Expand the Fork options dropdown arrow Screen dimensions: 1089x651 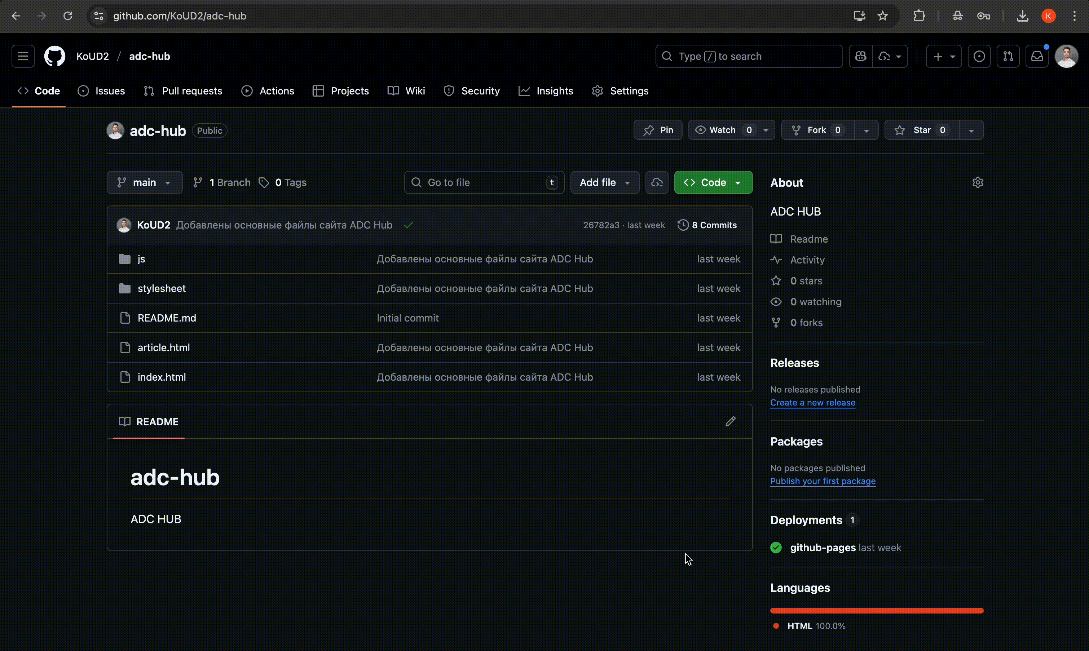coord(867,130)
